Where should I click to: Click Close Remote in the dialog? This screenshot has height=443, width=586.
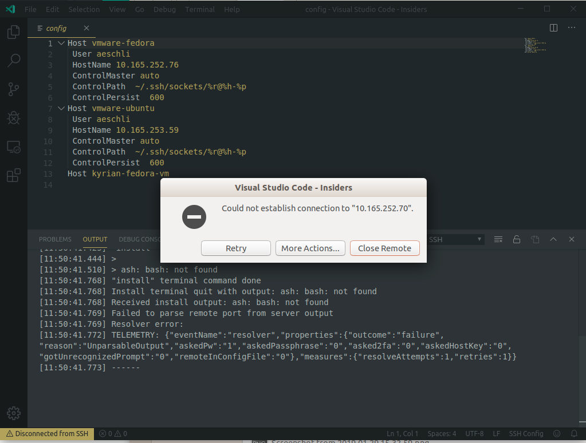[384, 248]
